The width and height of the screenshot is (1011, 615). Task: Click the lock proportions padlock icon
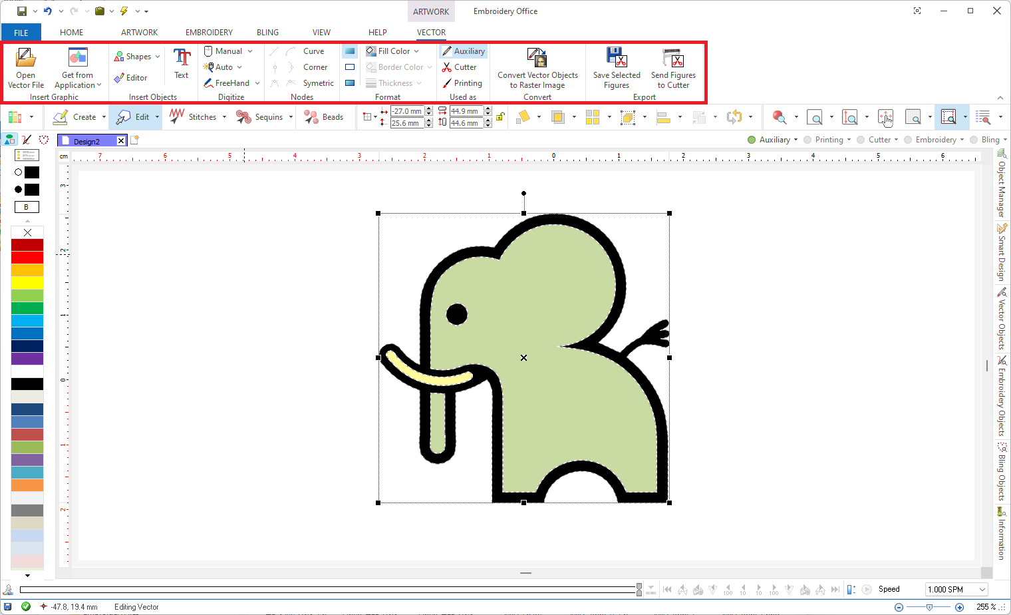tap(500, 117)
